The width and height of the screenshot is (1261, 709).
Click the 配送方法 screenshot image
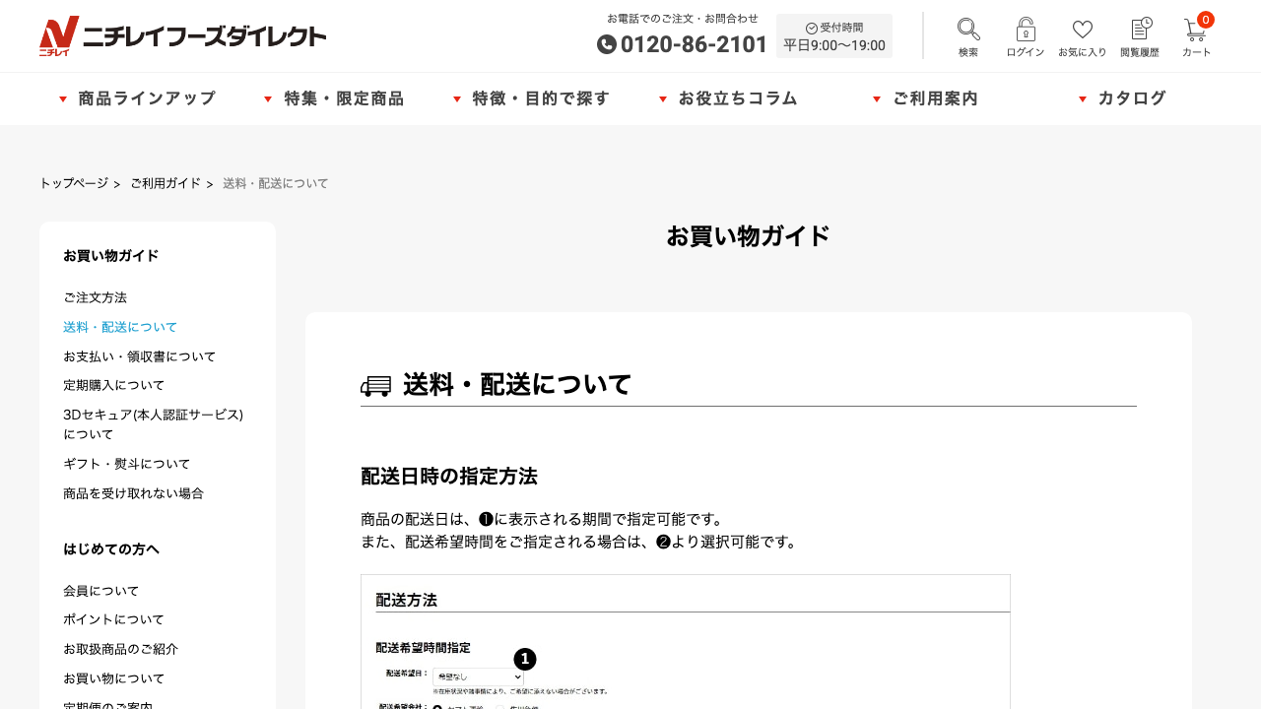(686, 642)
